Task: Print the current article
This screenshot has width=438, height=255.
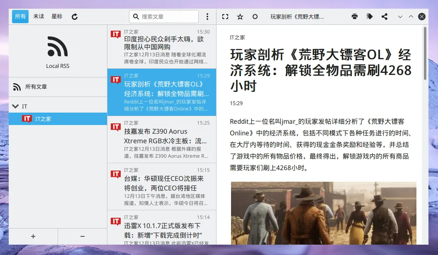Action: 354,17
